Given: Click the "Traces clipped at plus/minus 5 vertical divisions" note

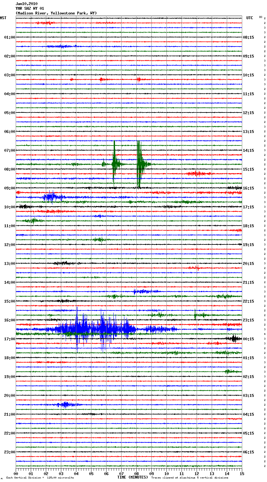Looking at the screenshot, I should tap(190, 478).
